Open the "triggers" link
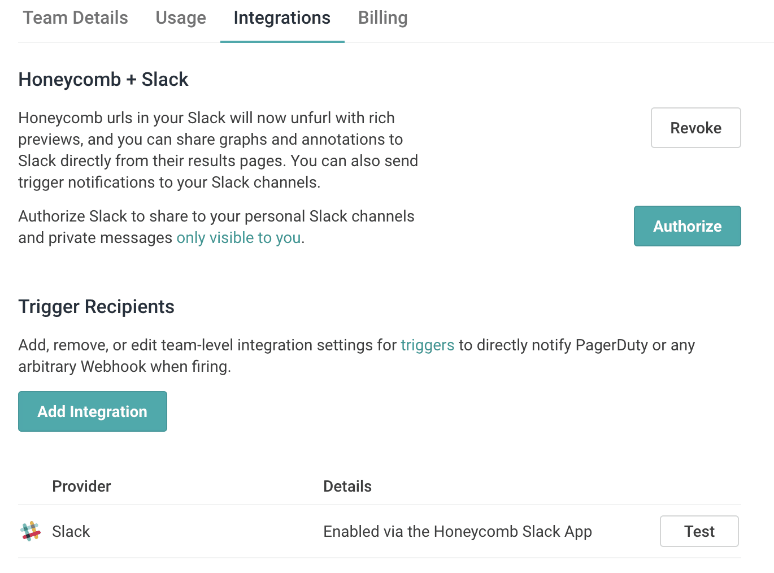 pyautogui.click(x=427, y=345)
